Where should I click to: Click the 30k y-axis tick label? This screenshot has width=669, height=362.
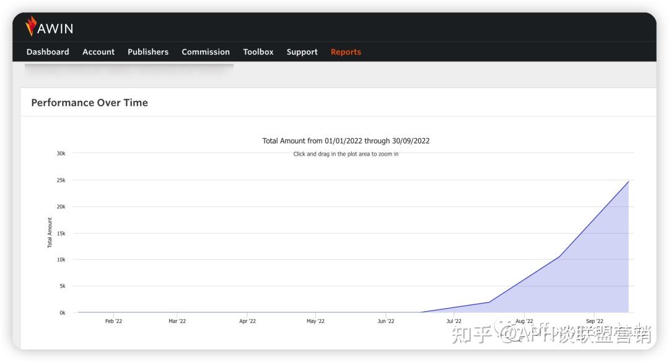pos(61,153)
